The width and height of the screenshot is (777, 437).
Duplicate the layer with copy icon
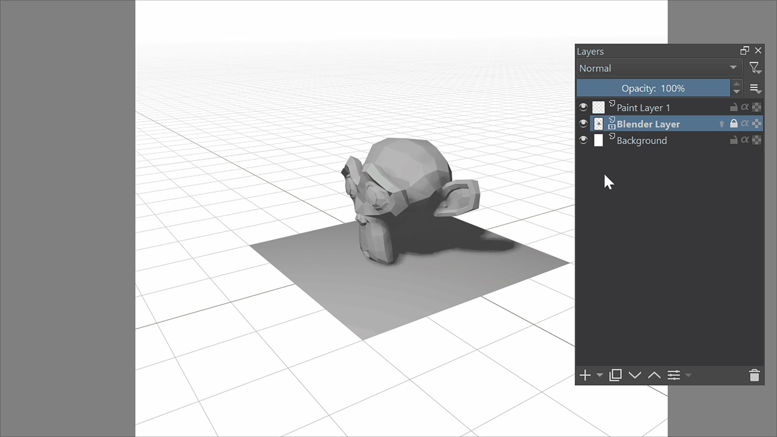(x=615, y=375)
